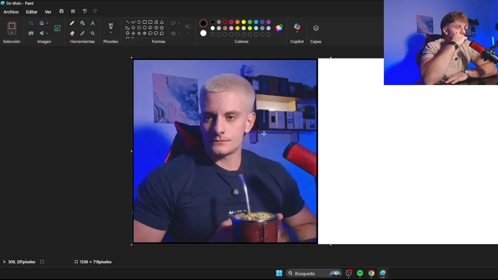Viewport: 498px width, 280px height.
Task: Open OBS Studio from the taskbar
Action: click(349, 273)
